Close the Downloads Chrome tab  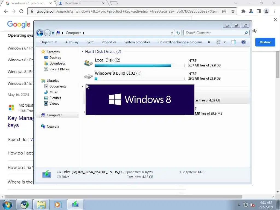(x=103, y=3)
